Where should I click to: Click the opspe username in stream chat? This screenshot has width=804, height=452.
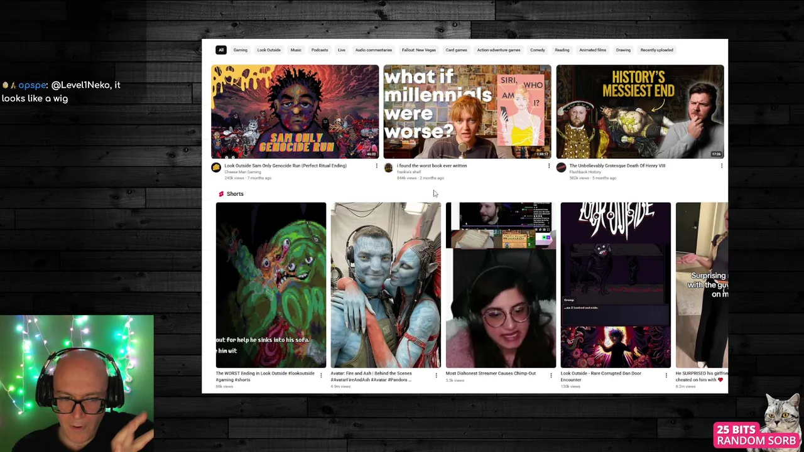tap(32, 85)
